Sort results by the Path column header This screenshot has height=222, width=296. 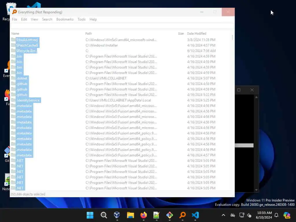pyautogui.click(x=88, y=34)
